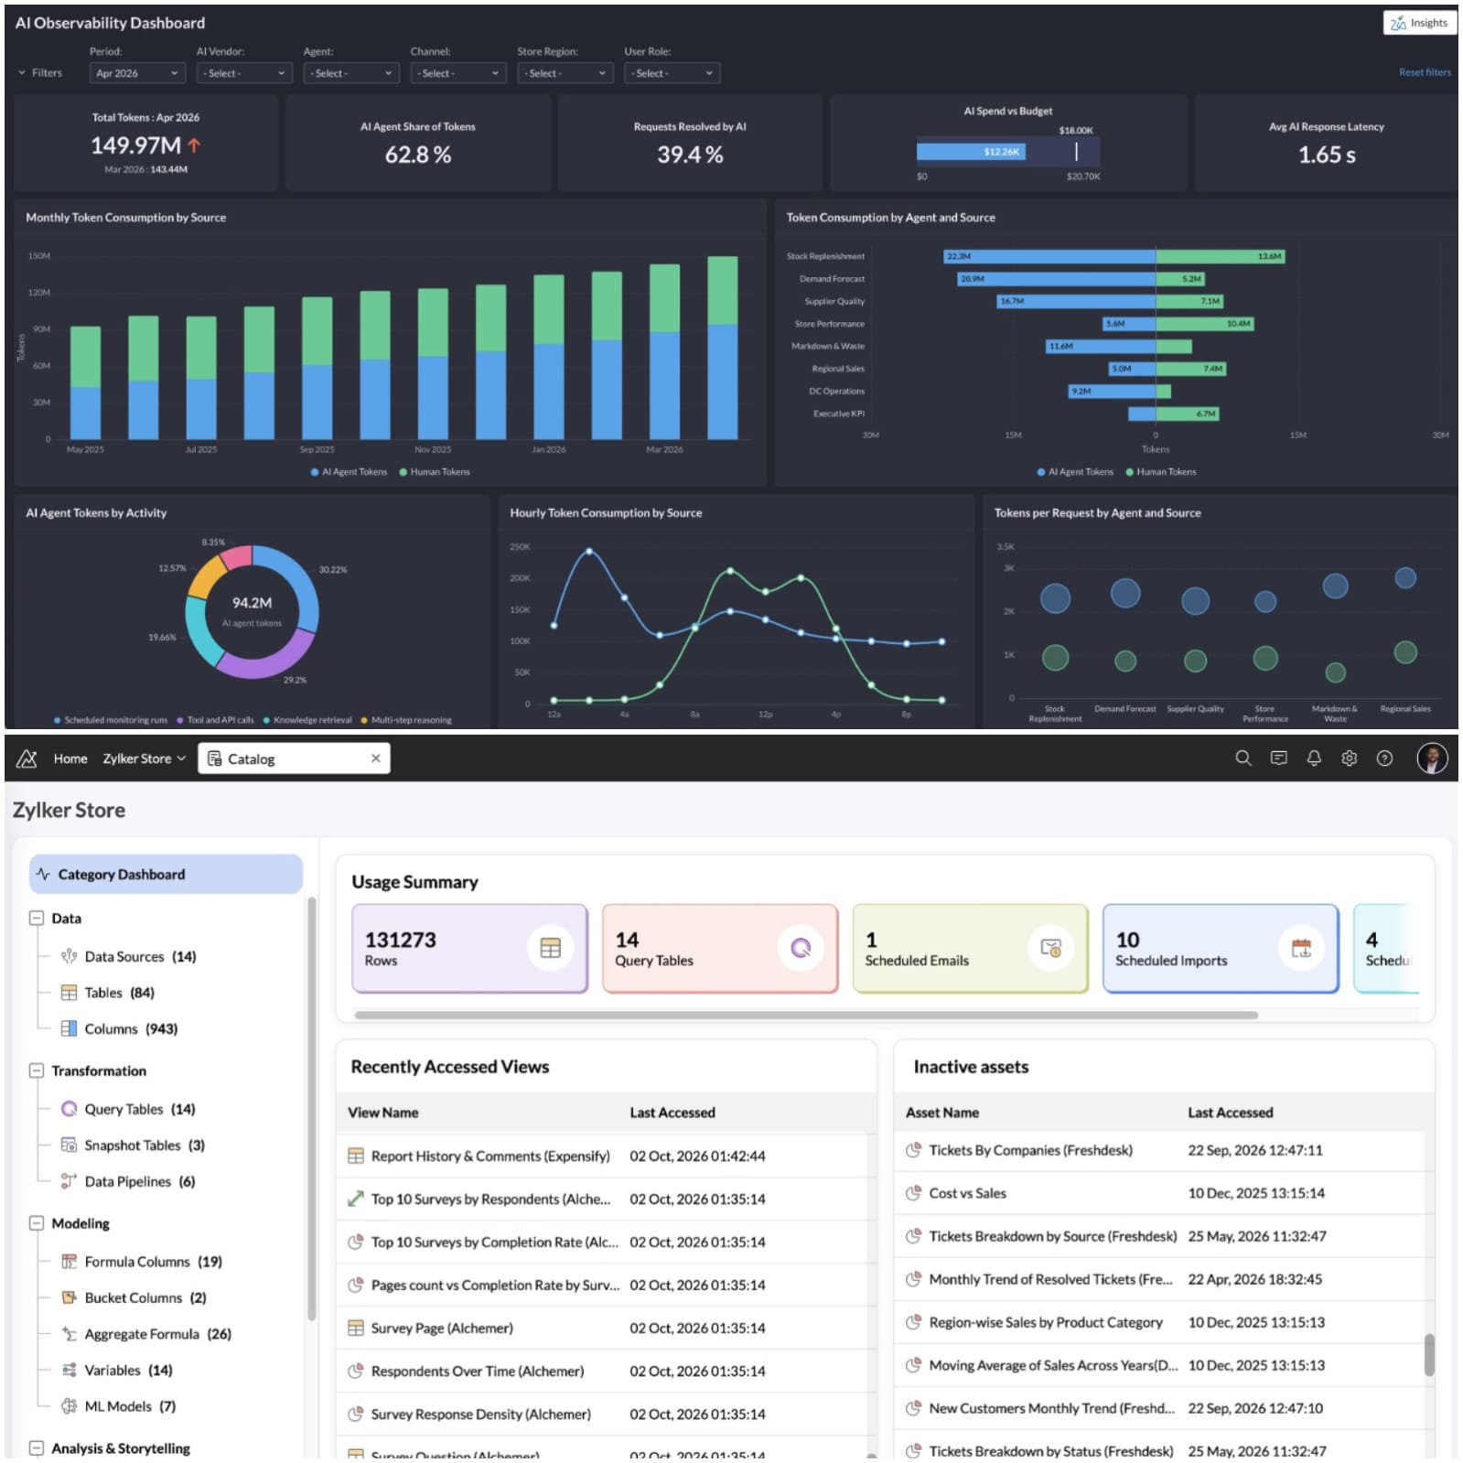Open the settings gear icon

pos(1349,758)
